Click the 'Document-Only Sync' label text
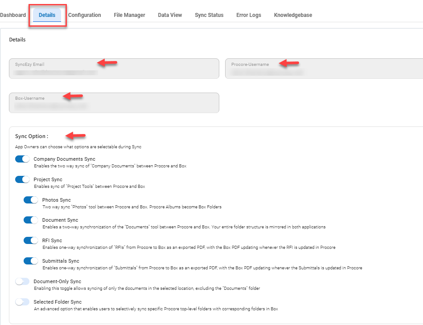The height and width of the screenshot is (325, 423). tap(57, 281)
